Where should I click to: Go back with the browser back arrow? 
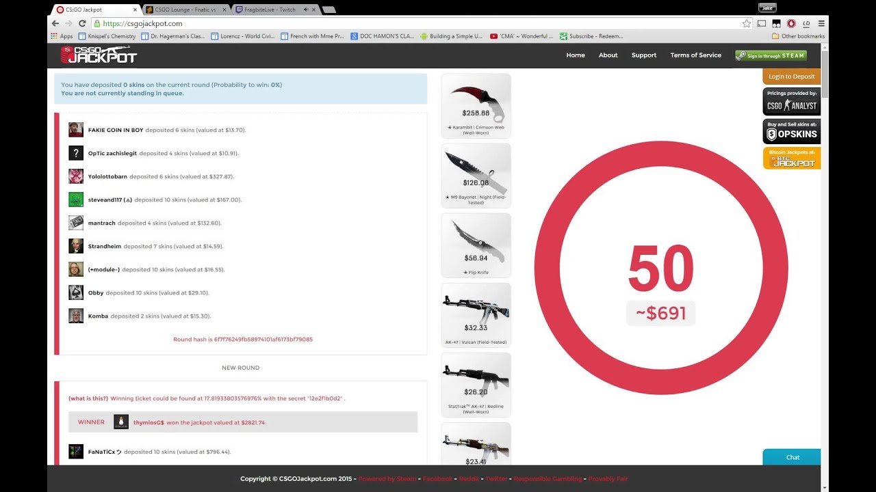click(x=55, y=23)
